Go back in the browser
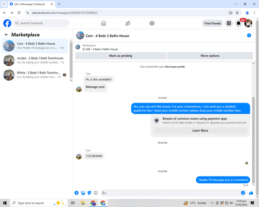The height and width of the screenshot is (207, 259). (x=5, y=12)
